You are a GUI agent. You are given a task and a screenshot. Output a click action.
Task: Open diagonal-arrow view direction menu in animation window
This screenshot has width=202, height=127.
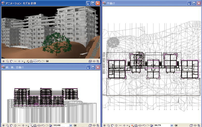[27, 61]
